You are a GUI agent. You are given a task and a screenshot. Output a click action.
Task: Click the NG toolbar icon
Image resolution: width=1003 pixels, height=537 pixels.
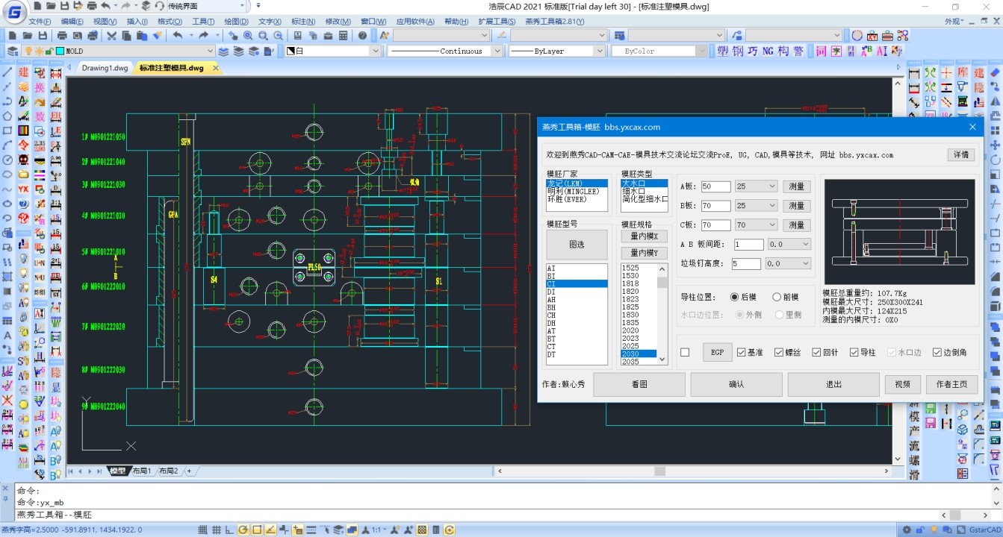pyautogui.click(x=767, y=51)
